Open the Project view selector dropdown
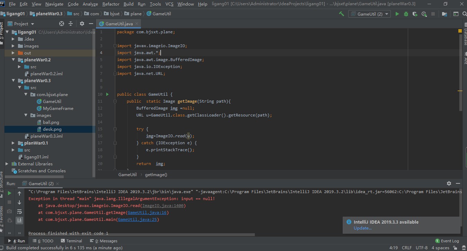This screenshot has width=467, height=251. 21,24
